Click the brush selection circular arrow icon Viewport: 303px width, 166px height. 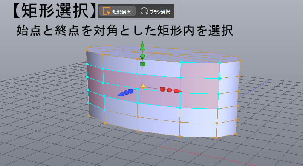pos(144,11)
